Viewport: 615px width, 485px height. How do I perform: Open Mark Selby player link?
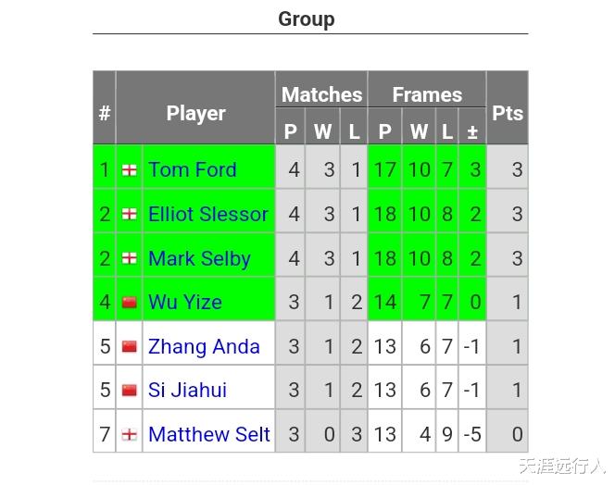coord(199,258)
